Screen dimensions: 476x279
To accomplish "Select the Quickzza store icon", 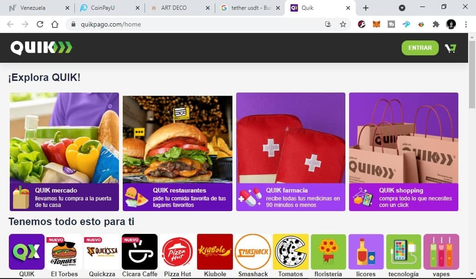I will pos(102,252).
